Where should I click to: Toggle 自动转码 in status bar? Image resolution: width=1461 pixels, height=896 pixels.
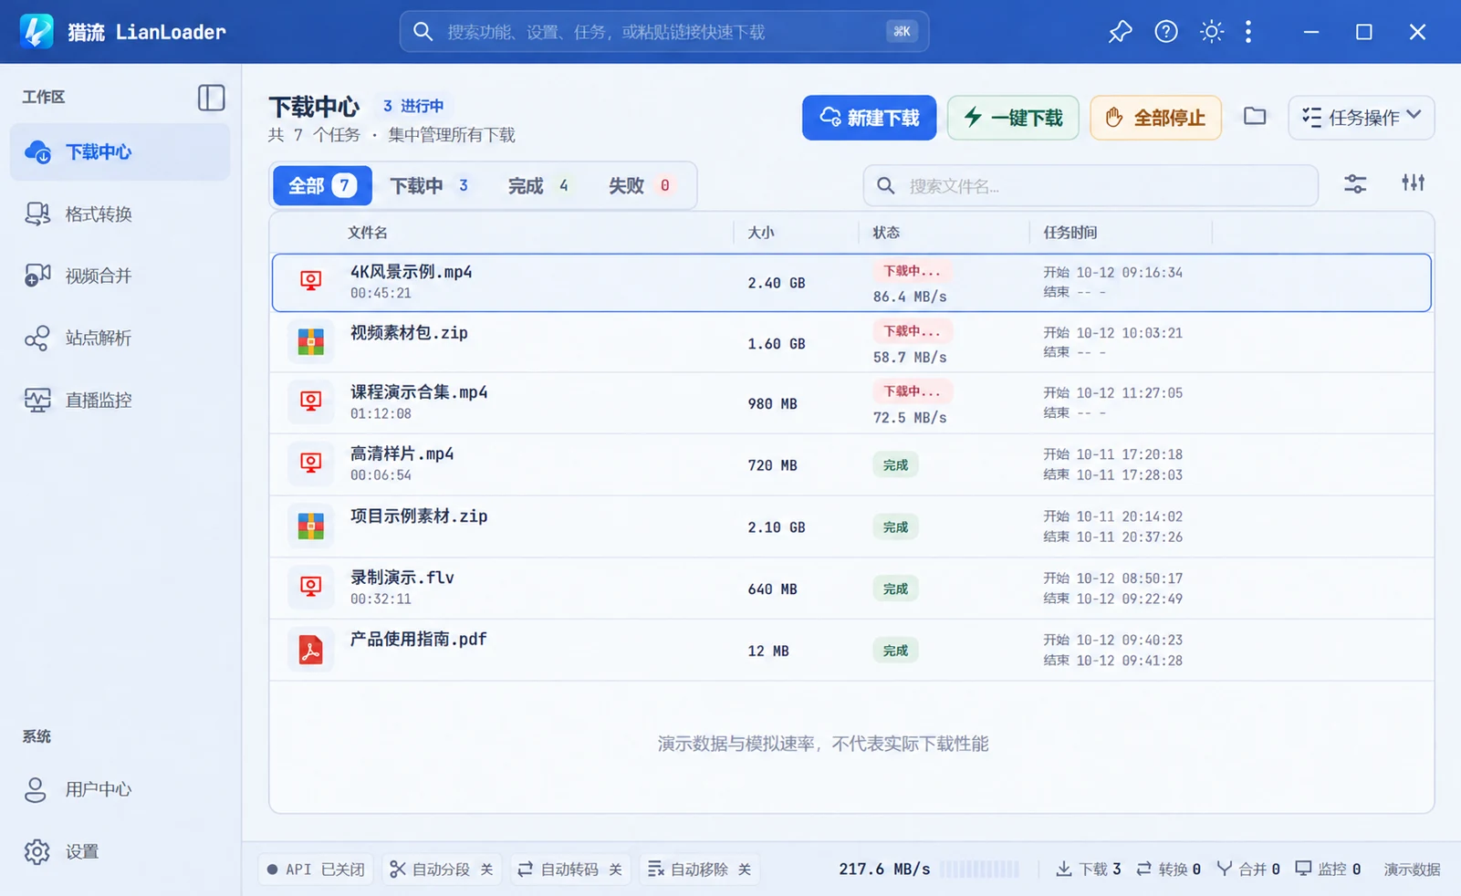point(569,870)
